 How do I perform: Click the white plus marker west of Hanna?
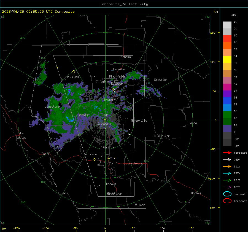(156, 111)
